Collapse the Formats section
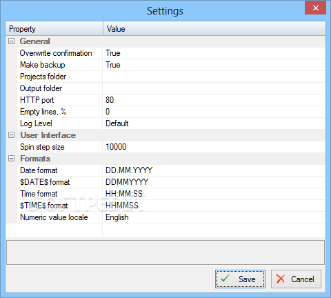 point(11,159)
